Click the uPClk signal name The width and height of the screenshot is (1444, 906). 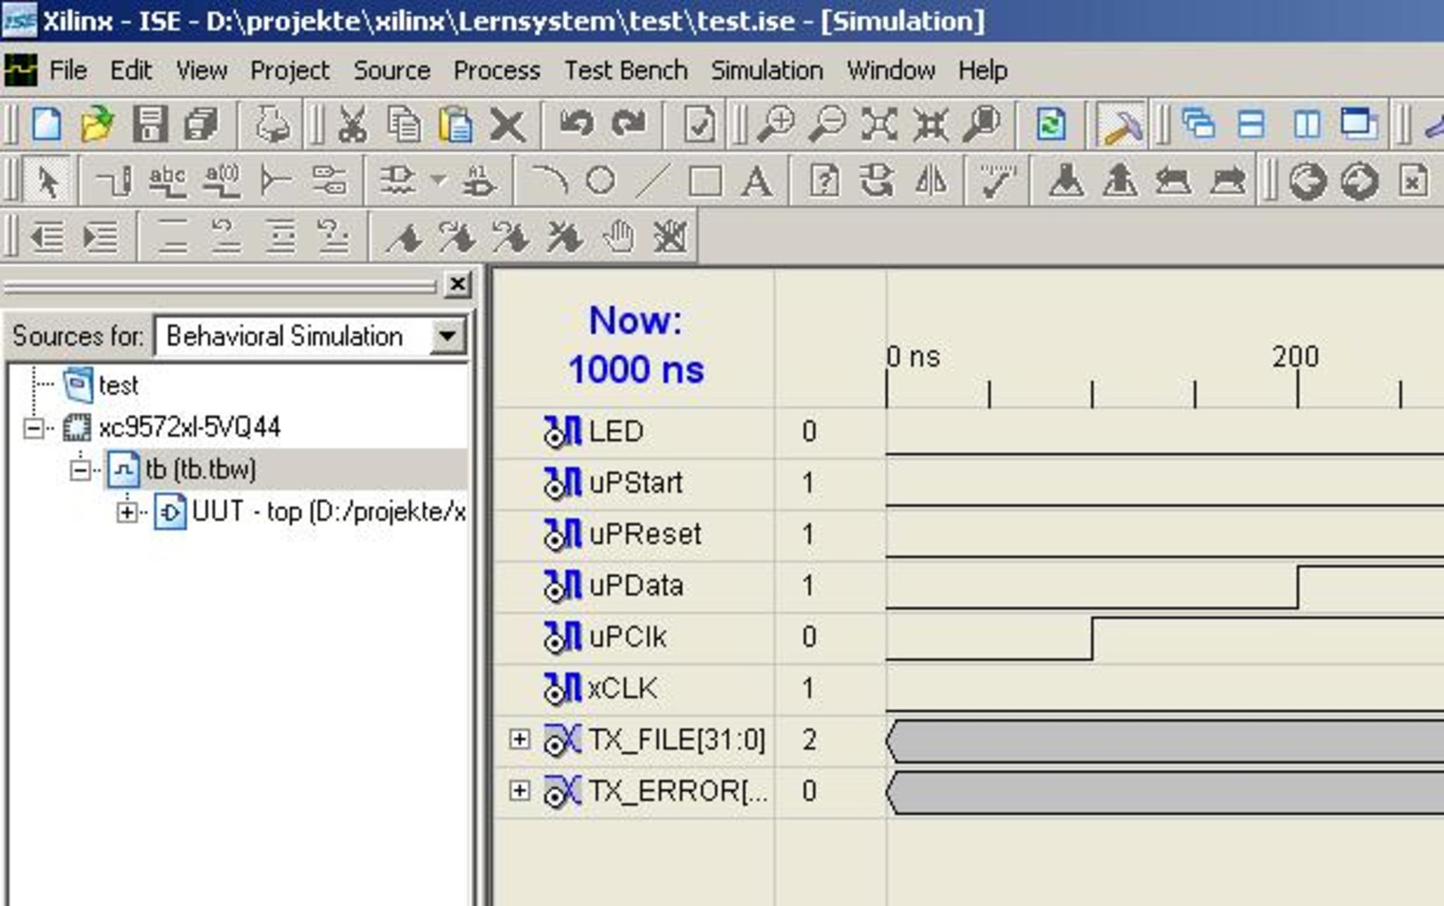(627, 637)
